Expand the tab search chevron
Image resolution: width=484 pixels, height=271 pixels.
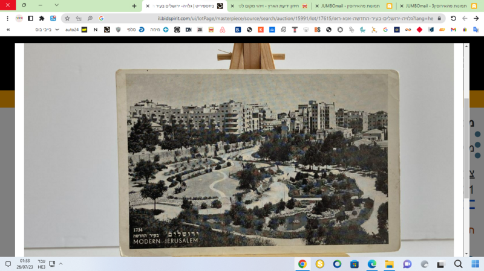(56, 5)
